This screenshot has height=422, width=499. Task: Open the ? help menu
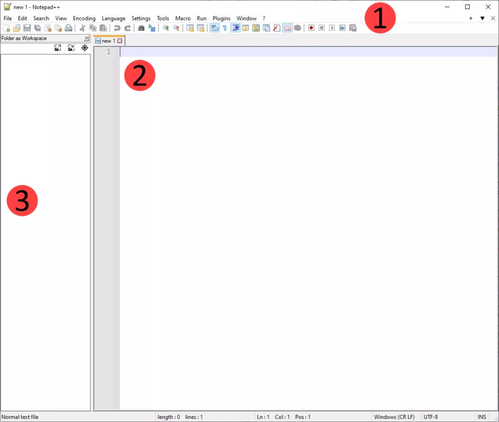tap(264, 19)
